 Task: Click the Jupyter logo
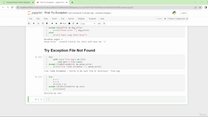tap(35, 13)
